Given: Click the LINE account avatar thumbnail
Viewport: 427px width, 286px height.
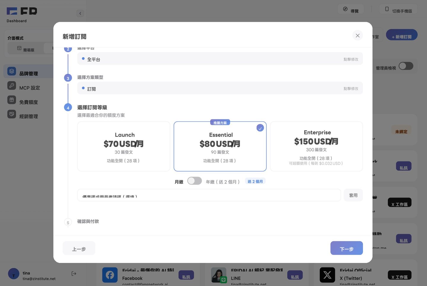Looking at the screenshot, I should pyautogui.click(x=219, y=275).
